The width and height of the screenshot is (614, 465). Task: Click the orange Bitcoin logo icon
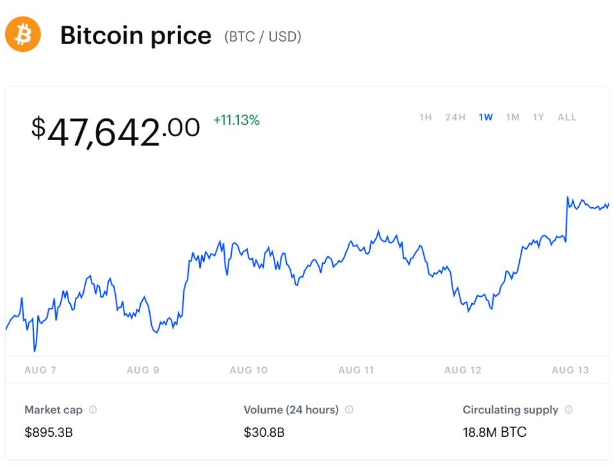coord(22,34)
